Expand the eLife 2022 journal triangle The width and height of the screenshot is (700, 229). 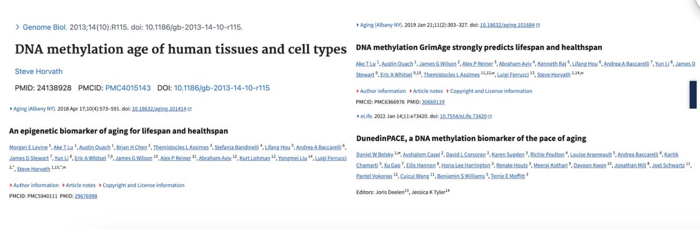point(358,117)
